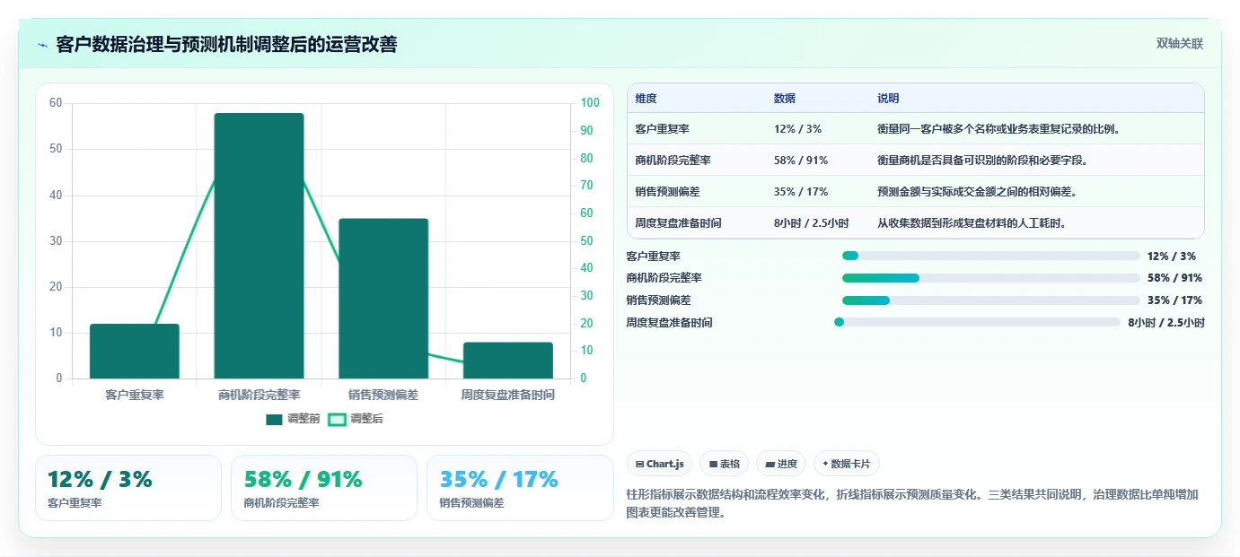The image size is (1240, 557).
Task: Click the 周度复盘准备时间 bar in the chart
Action: 508,360
